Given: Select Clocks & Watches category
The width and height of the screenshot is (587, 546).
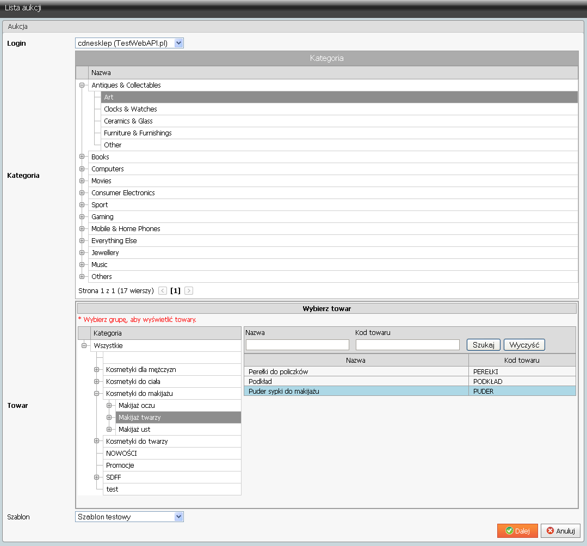Looking at the screenshot, I should (x=339, y=109).
